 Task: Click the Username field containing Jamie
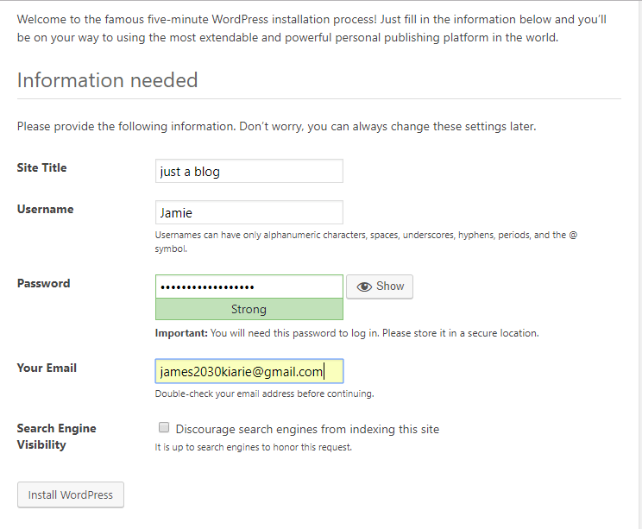click(249, 212)
